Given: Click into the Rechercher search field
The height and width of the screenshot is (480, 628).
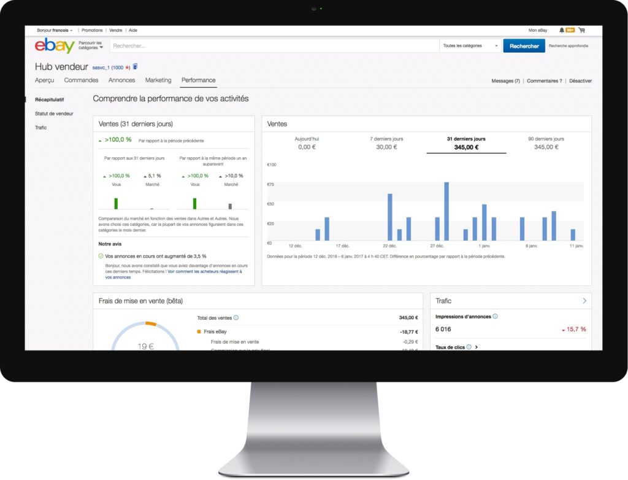Looking at the screenshot, I should coord(274,46).
